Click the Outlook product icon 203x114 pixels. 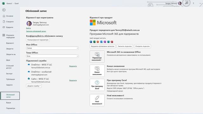[x=101, y=42]
